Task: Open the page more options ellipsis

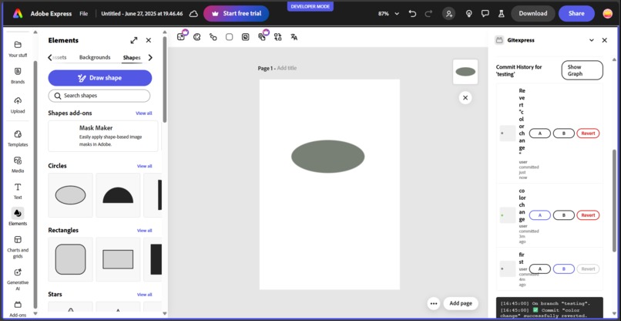Action: pos(434,303)
